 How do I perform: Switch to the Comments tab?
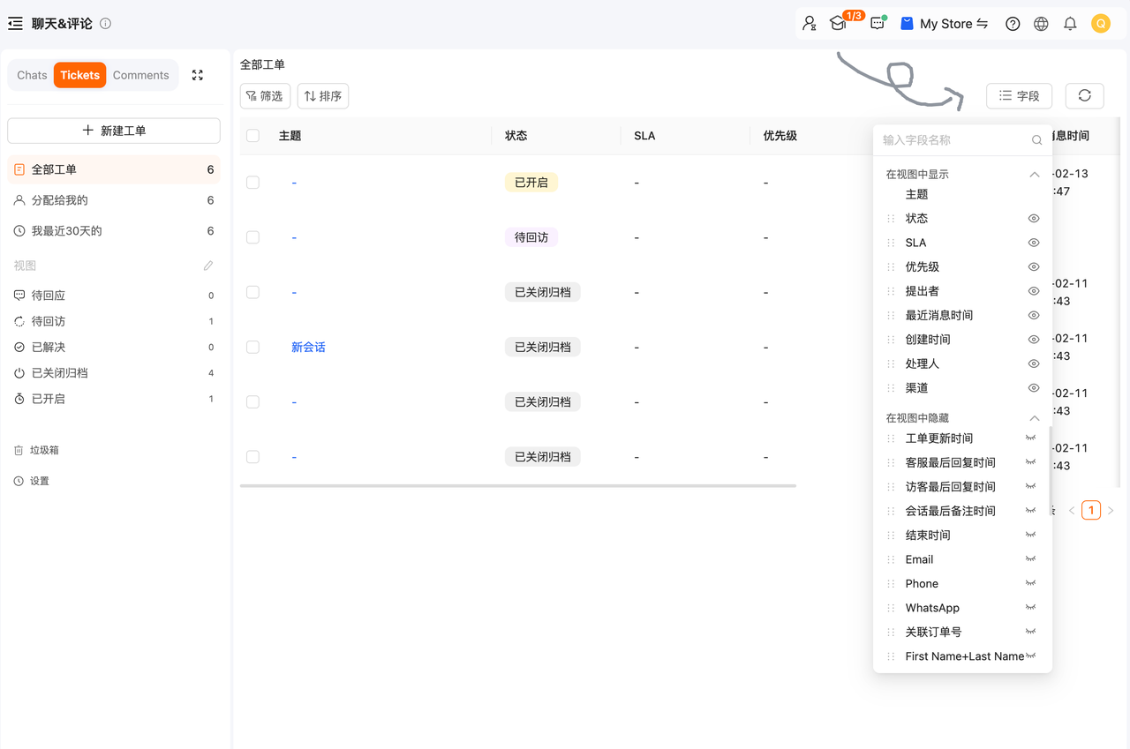140,75
